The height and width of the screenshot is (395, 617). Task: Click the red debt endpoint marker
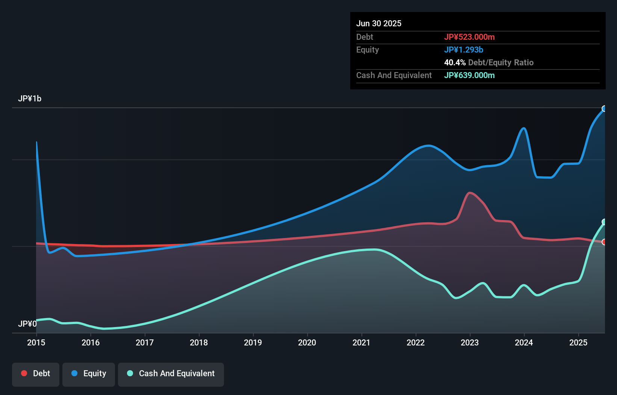tap(605, 243)
